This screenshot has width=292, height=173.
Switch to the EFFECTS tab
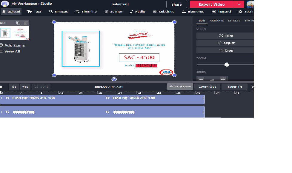coord(234,21)
